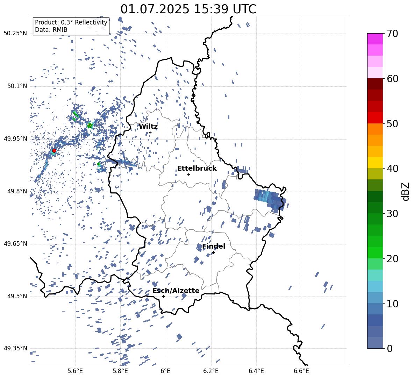Click the 50.1°N latitude label
This screenshot has width=414, height=378.
coord(17,86)
